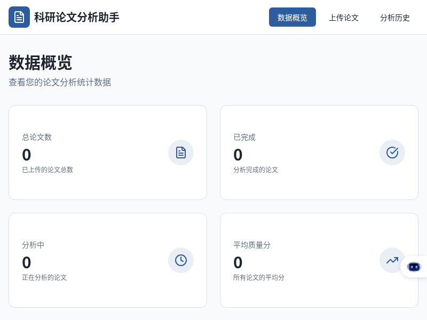Click the blue square logo in the header
Screen dimensions: 427x320
tap(19, 17)
